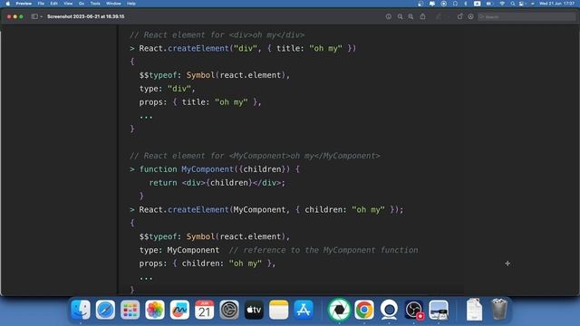Click the zoom in magnifier icon

[411, 16]
